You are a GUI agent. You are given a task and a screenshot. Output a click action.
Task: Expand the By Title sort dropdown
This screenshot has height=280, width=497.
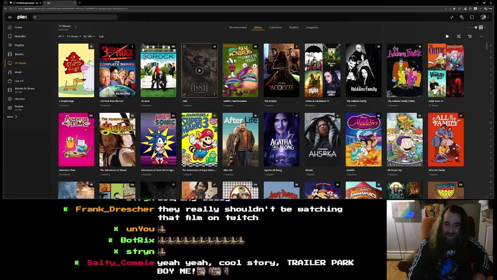tap(89, 37)
